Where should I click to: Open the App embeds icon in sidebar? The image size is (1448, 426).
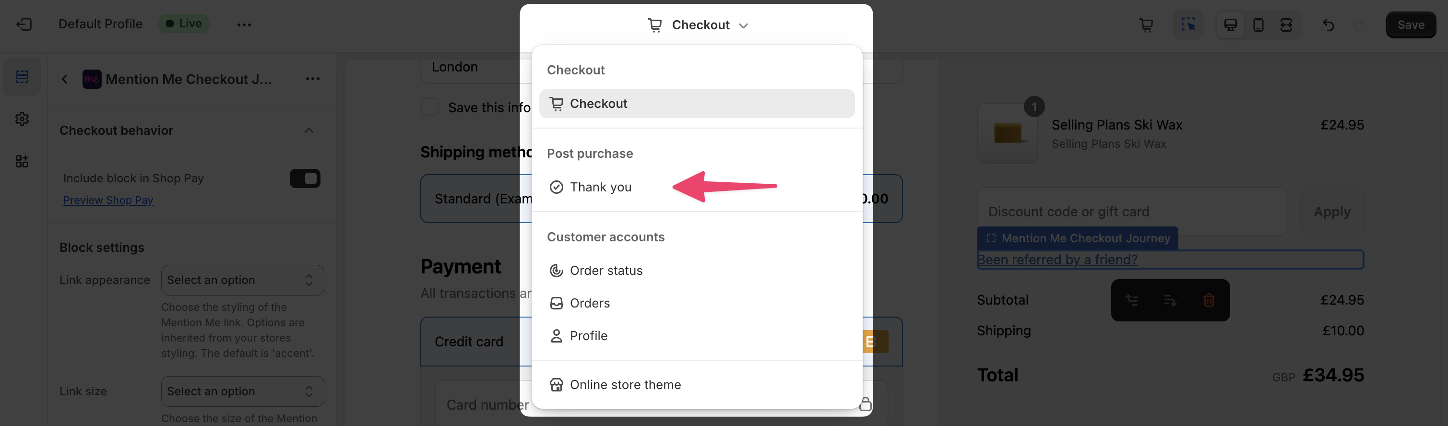tap(22, 161)
